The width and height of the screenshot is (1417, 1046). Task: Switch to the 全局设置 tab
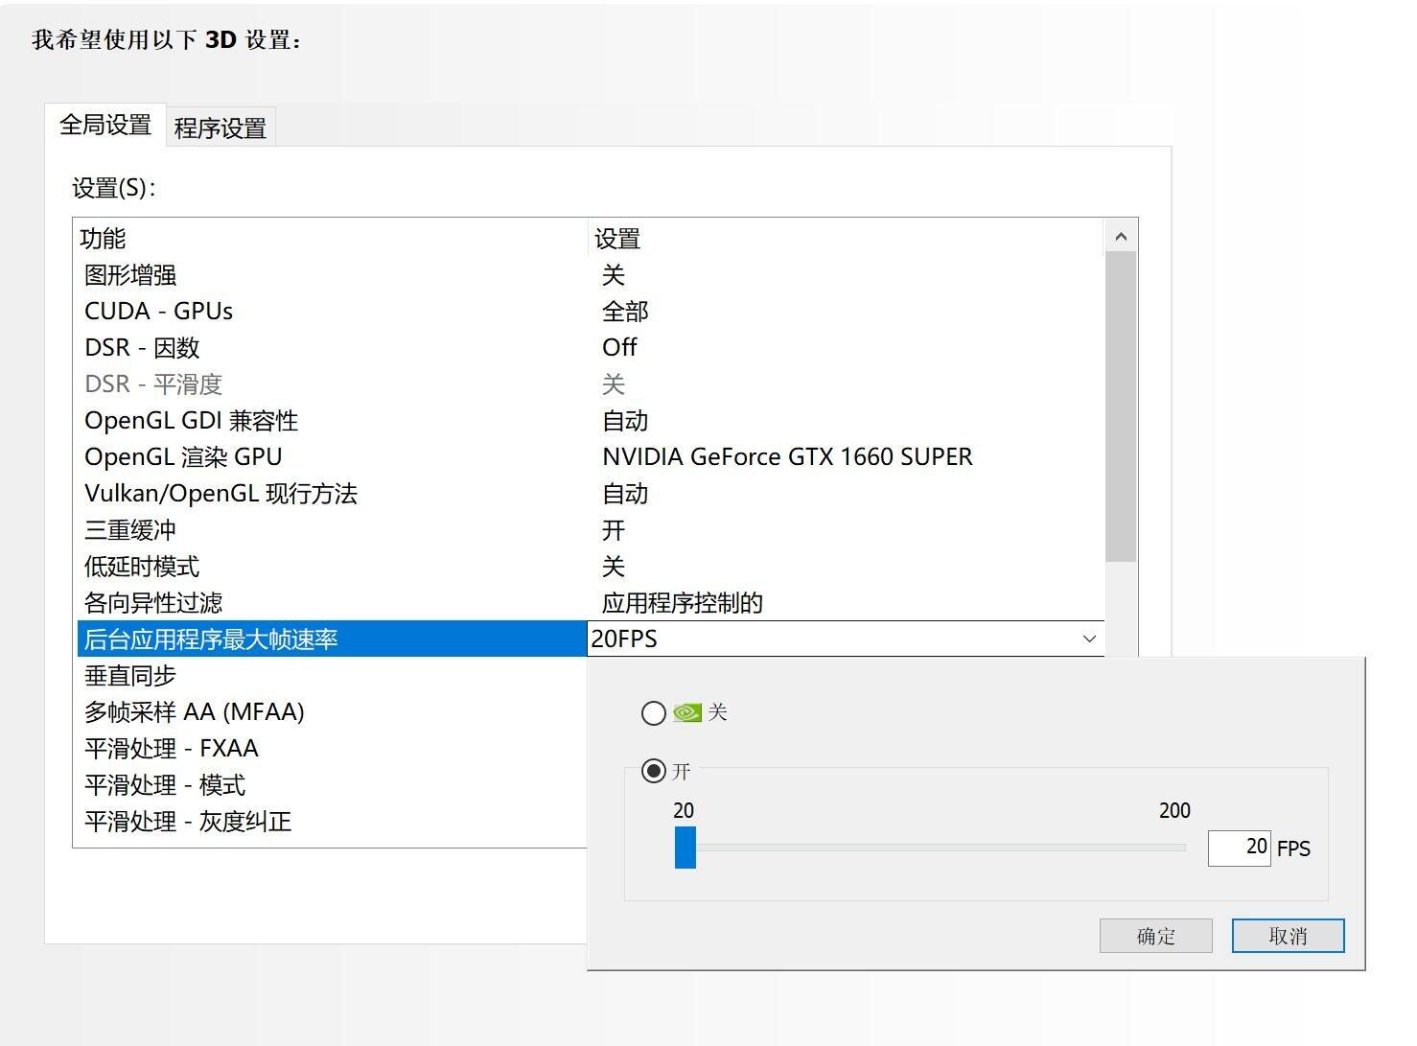coord(105,125)
